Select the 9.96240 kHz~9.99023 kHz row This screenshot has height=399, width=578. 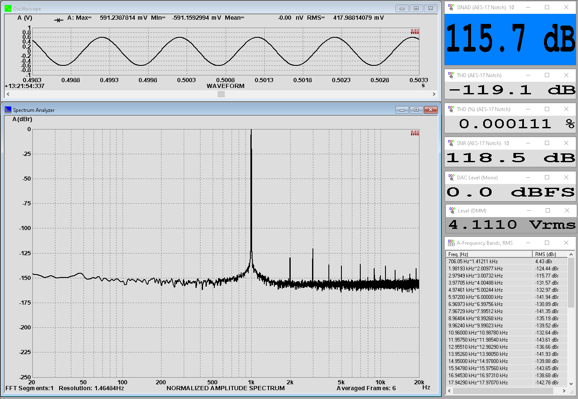pyautogui.click(x=507, y=326)
